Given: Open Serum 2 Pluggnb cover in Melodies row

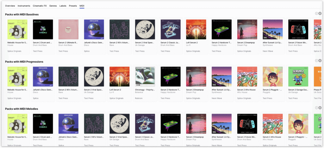Looking at the screenshot, I should coord(298,124).
